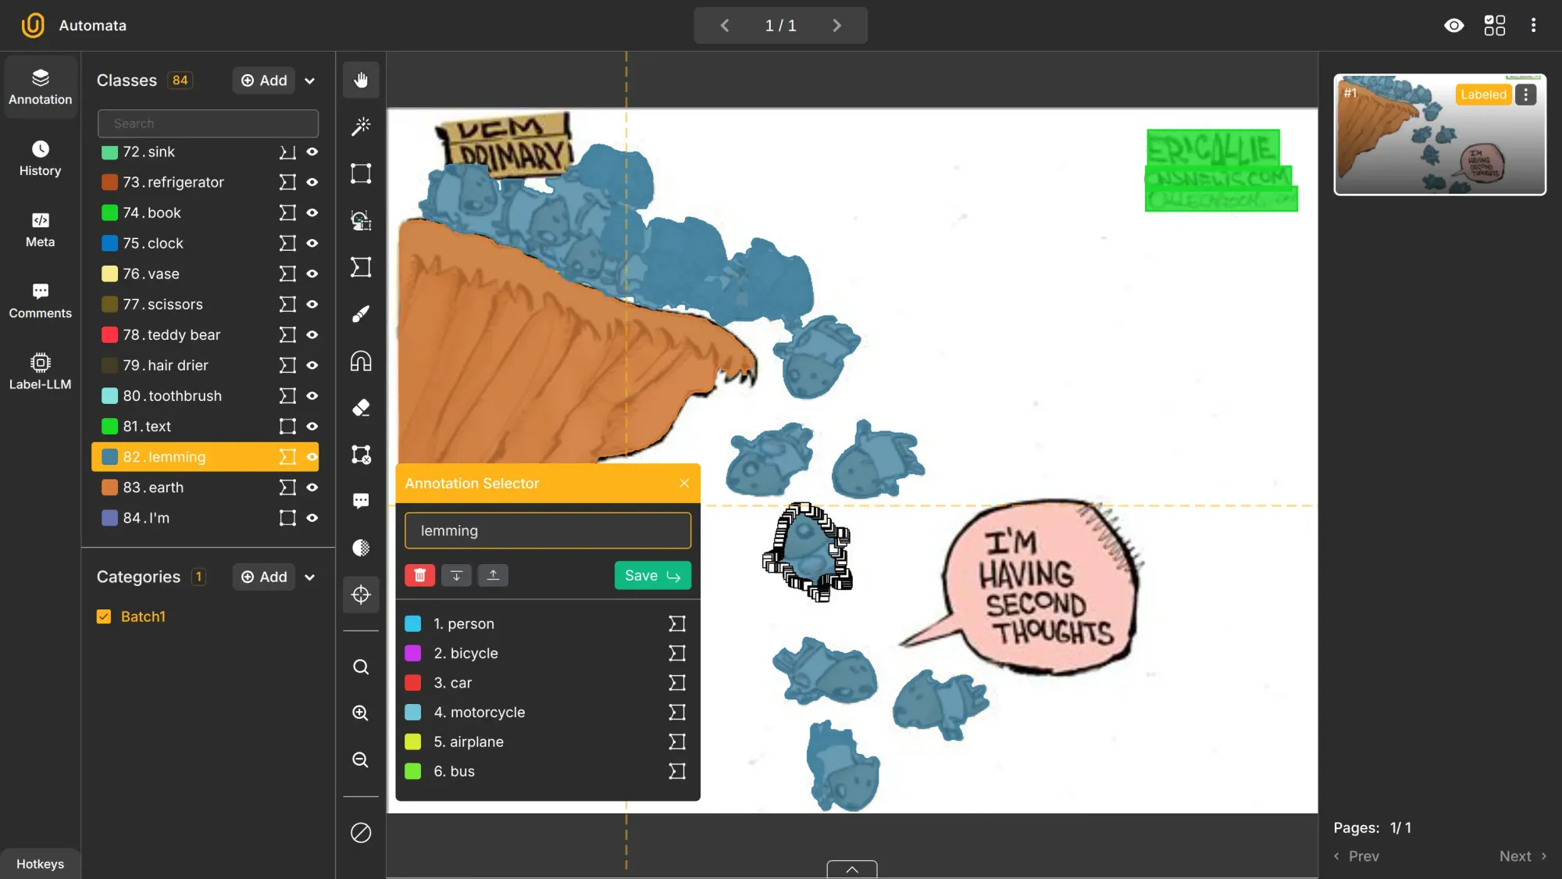Select the 80. toothbrush class row
Image resolution: width=1562 pixels, height=879 pixels.
(x=205, y=396)
